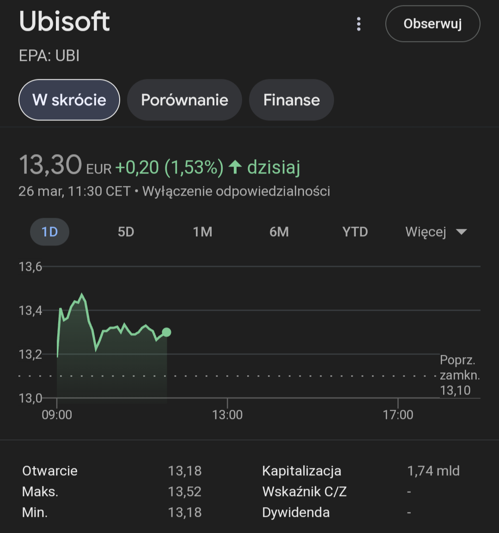Show the 1M chart range

pos(202,232)
